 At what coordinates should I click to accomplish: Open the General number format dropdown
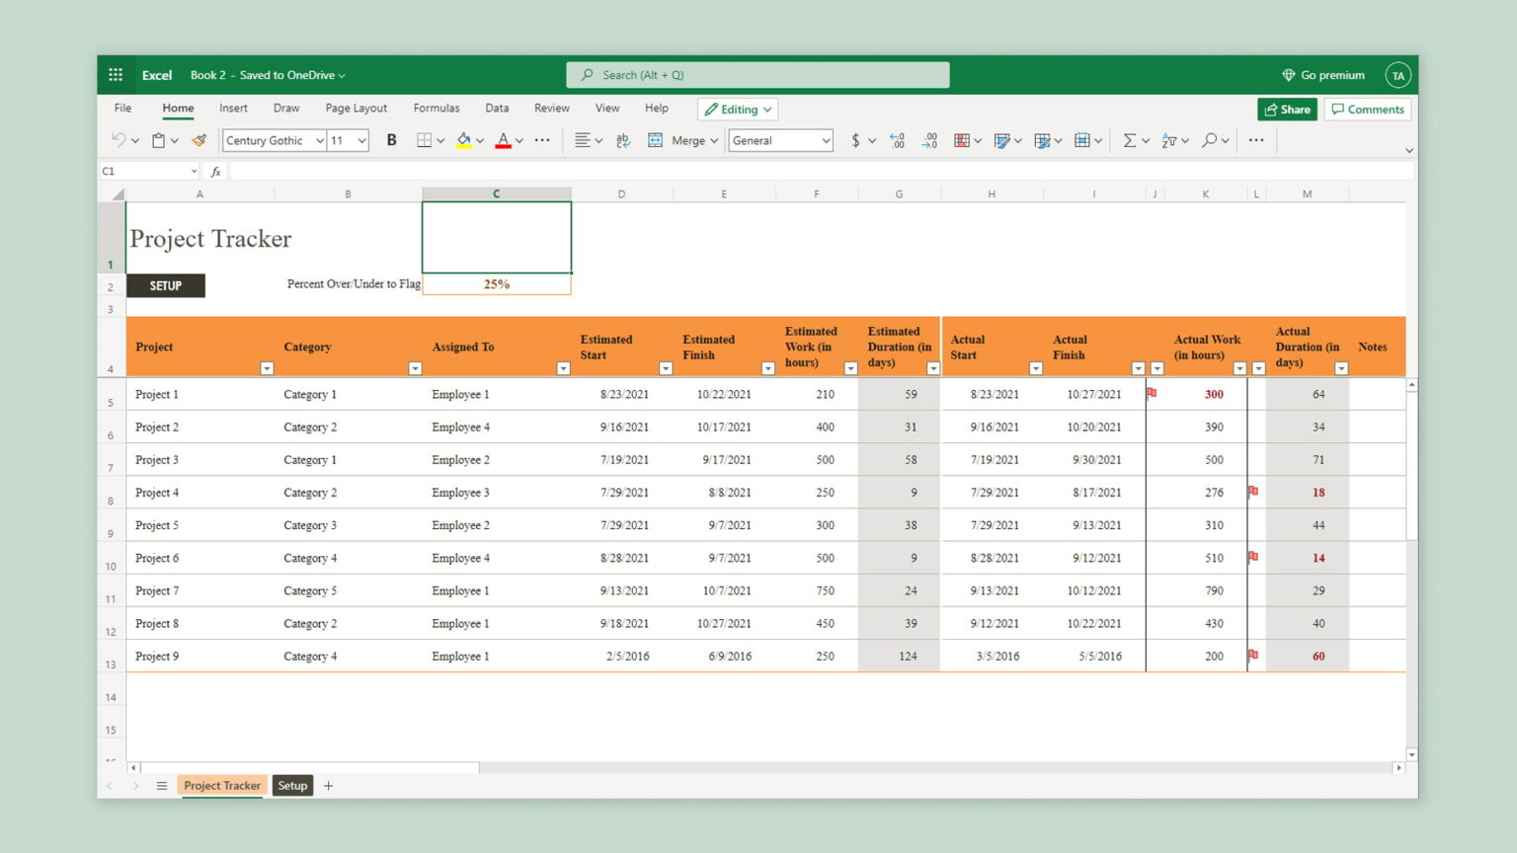(779, 140)
